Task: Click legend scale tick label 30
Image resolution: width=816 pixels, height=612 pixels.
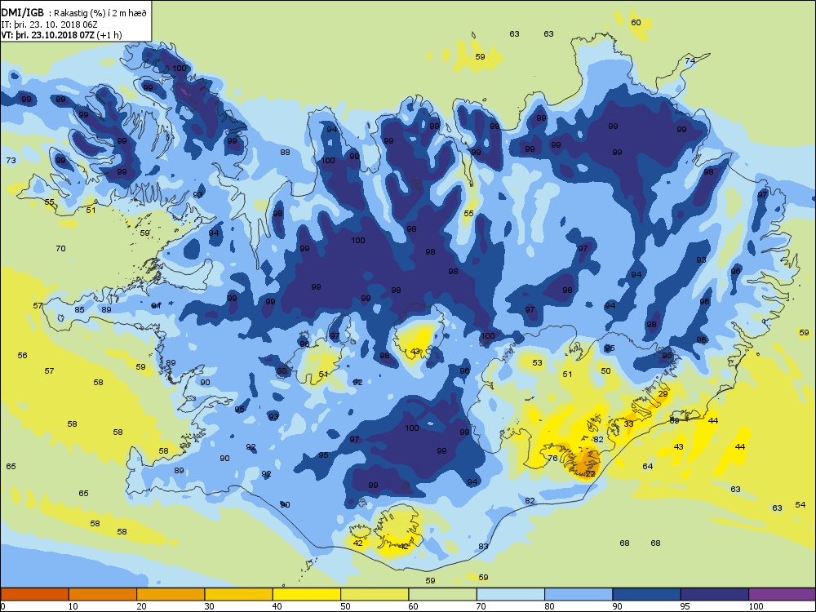Action: pyautogui.click(x=209, y=606)
